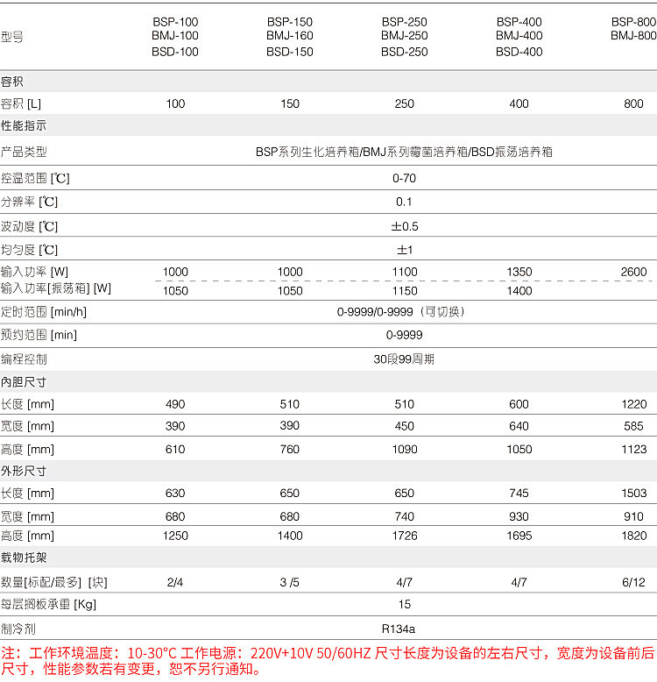This screenshot has height=682, width=657.
Task: Click the 640 inner width value
Action: click(x=519, y=426)
